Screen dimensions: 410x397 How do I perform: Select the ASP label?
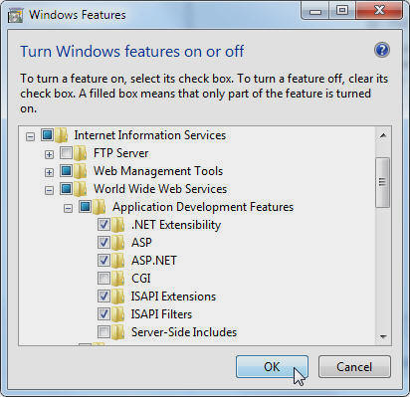(x=141, y=243)
